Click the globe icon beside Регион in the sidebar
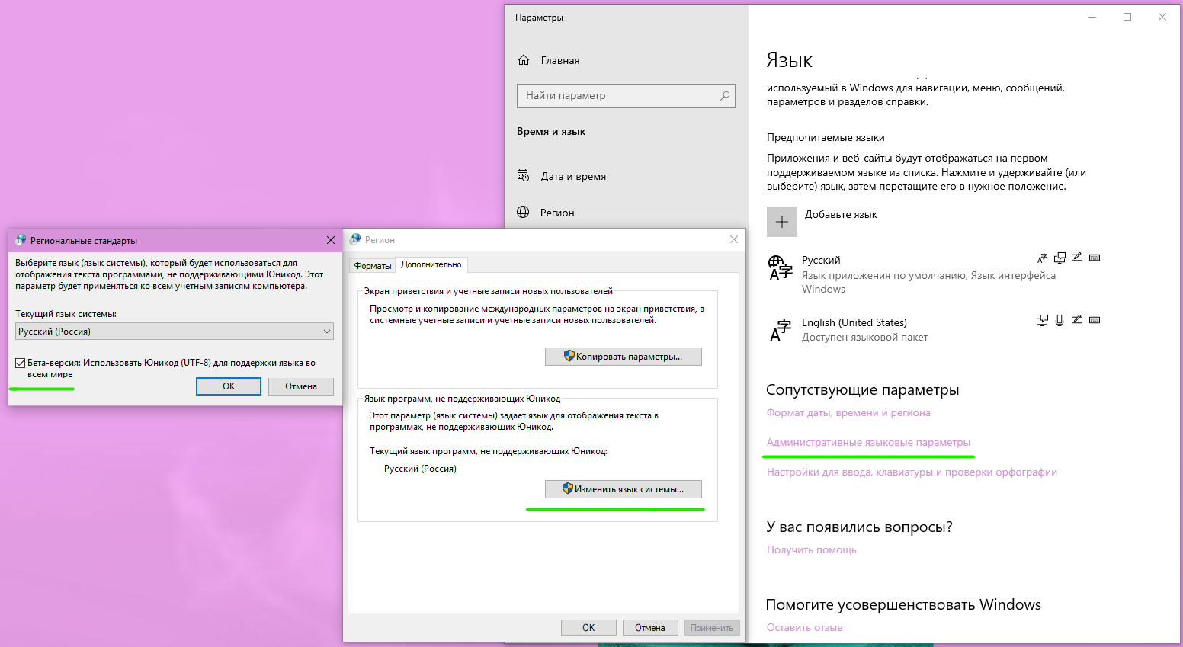Screen dimensions: 1183x647 (x=523, y=213)
